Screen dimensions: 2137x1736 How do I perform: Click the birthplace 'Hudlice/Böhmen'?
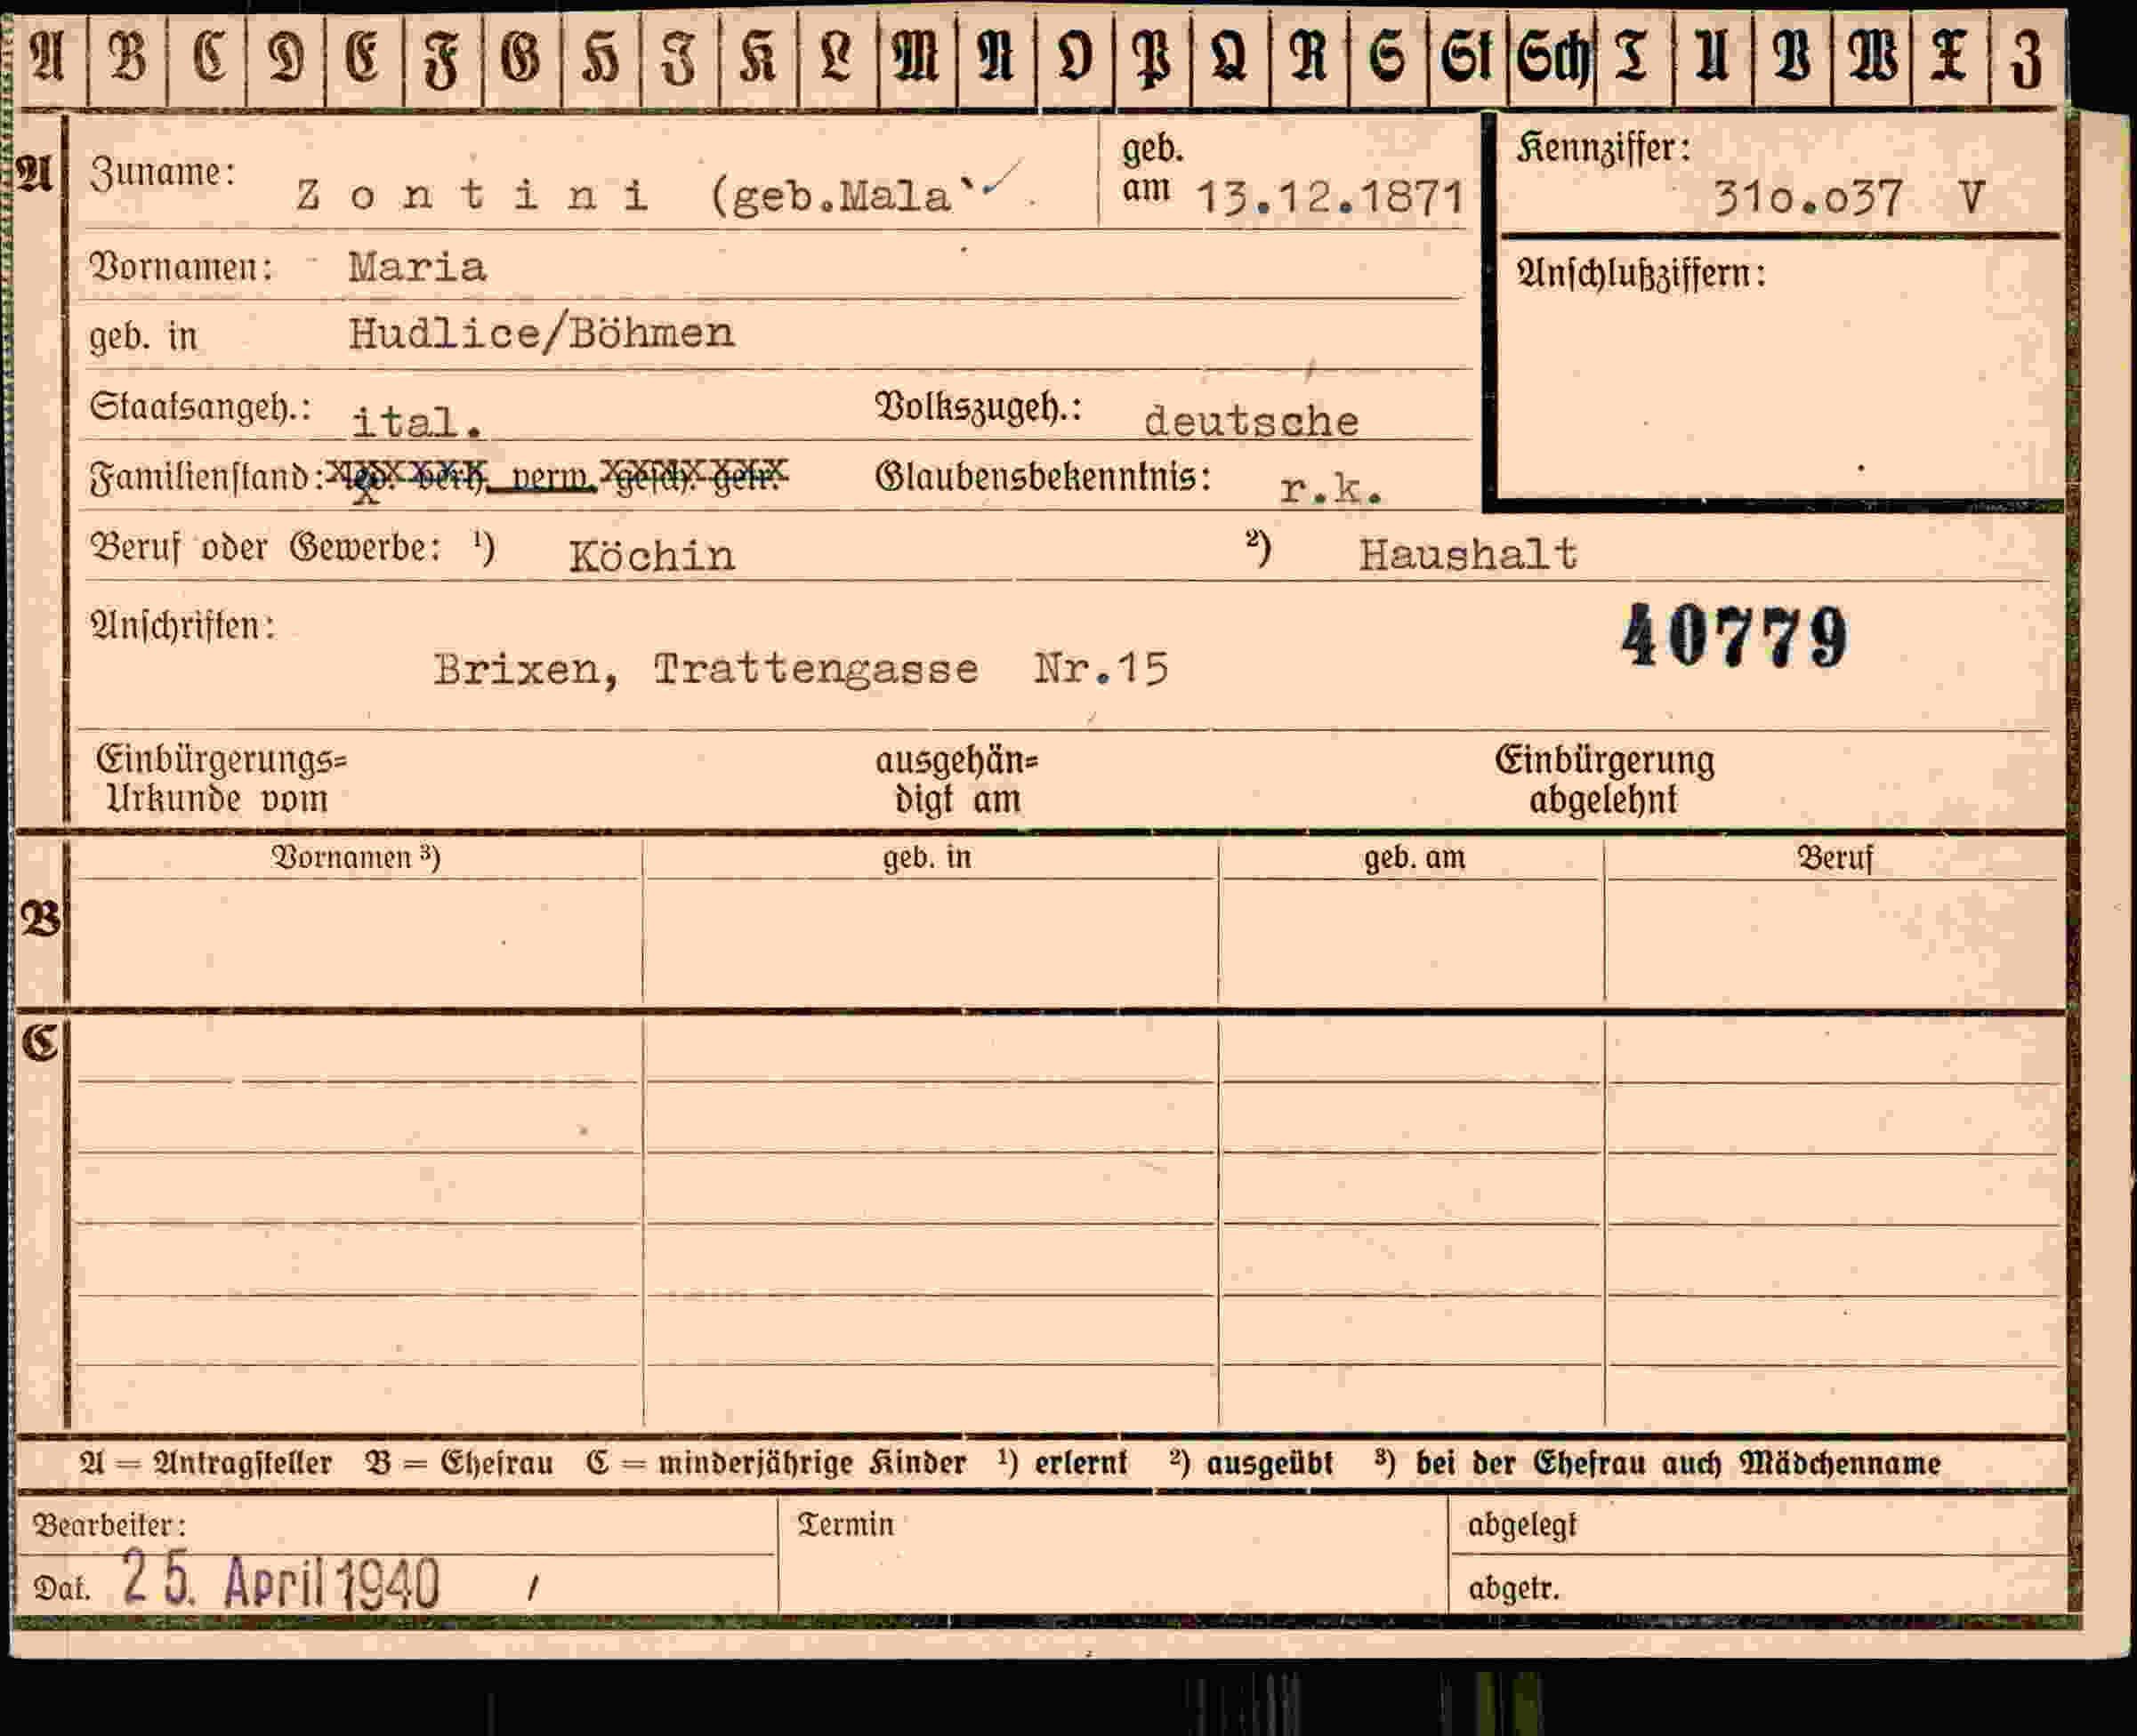click(541, 333)
